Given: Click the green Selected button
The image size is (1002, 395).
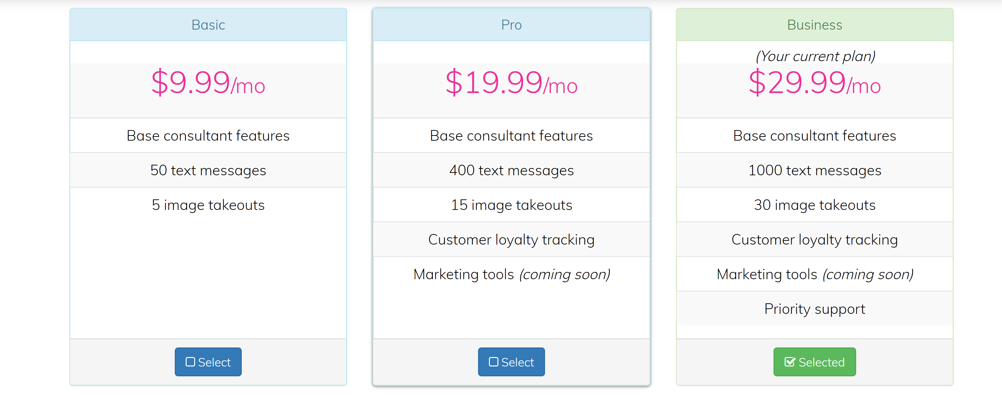Looking at the screenshot, I should 814,362.
